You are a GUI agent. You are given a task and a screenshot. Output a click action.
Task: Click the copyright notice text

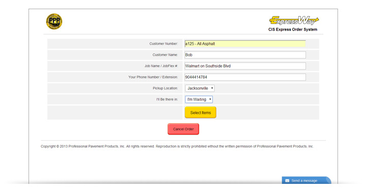177,146
